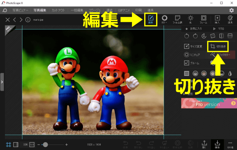Open the 道具 tools panel with palette icon

(230, 20)
